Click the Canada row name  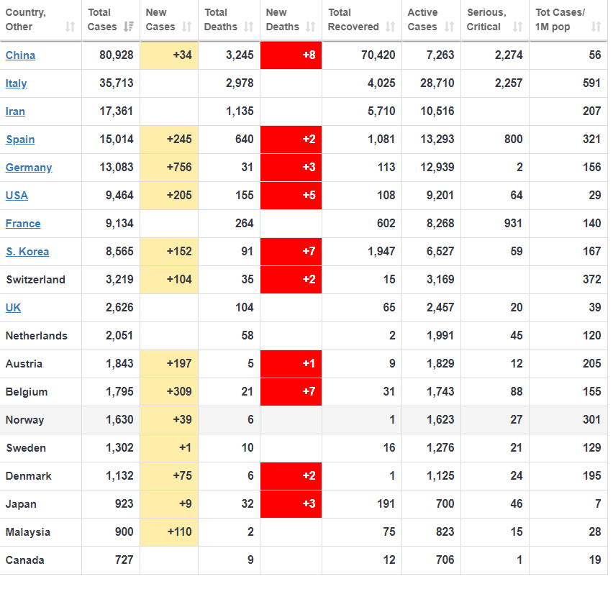pos(24,560)
